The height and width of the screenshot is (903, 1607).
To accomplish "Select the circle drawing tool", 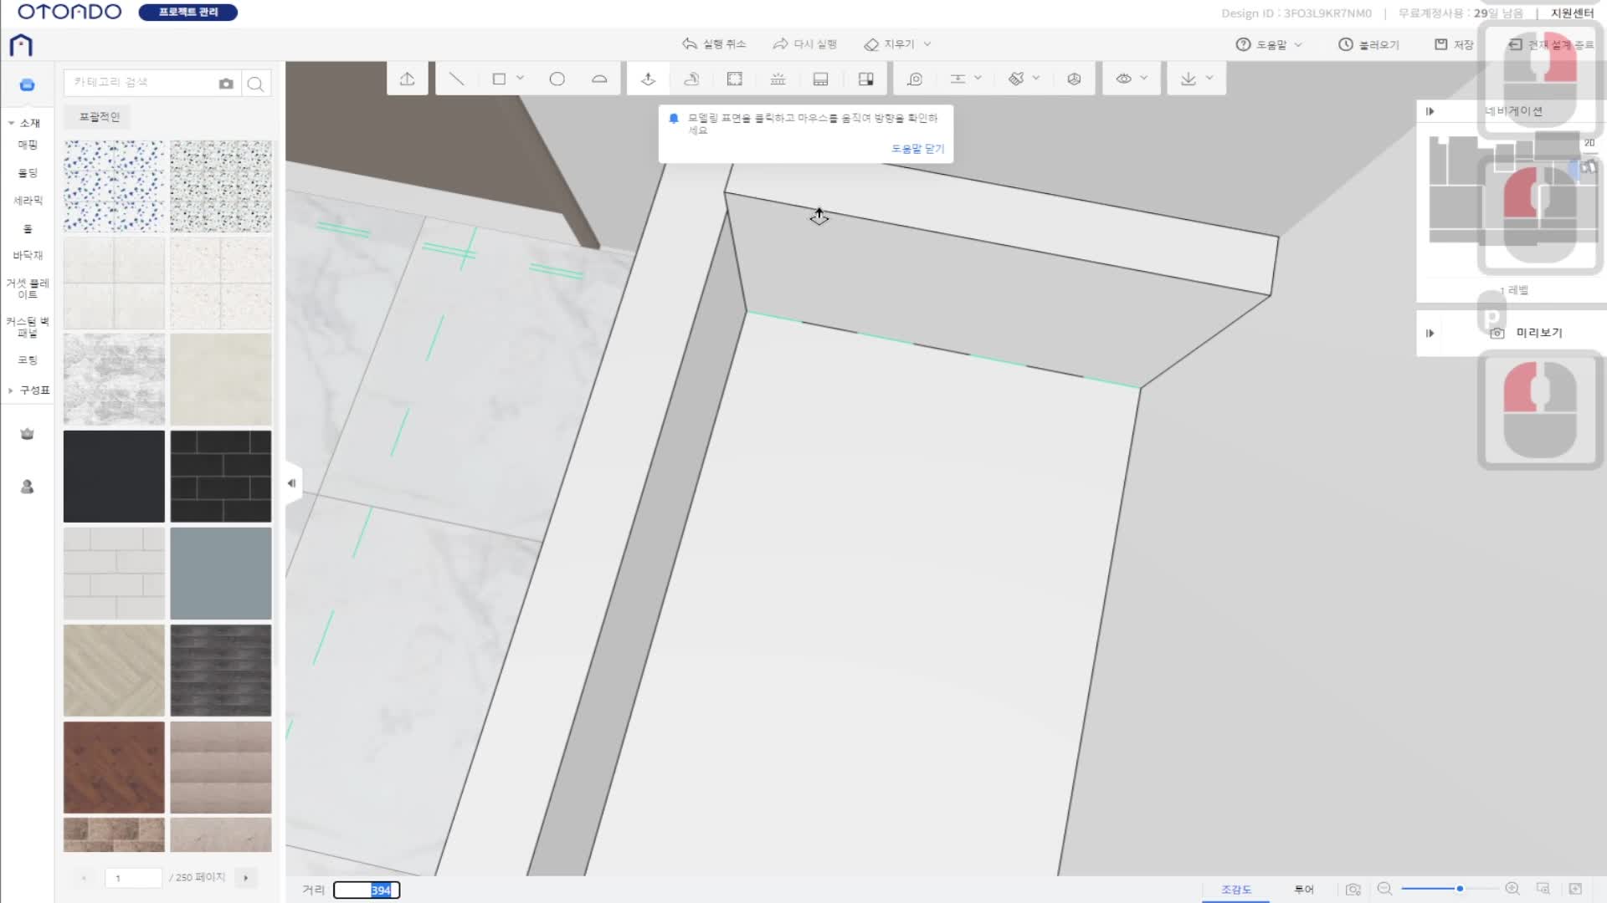I will pos(557,79).
